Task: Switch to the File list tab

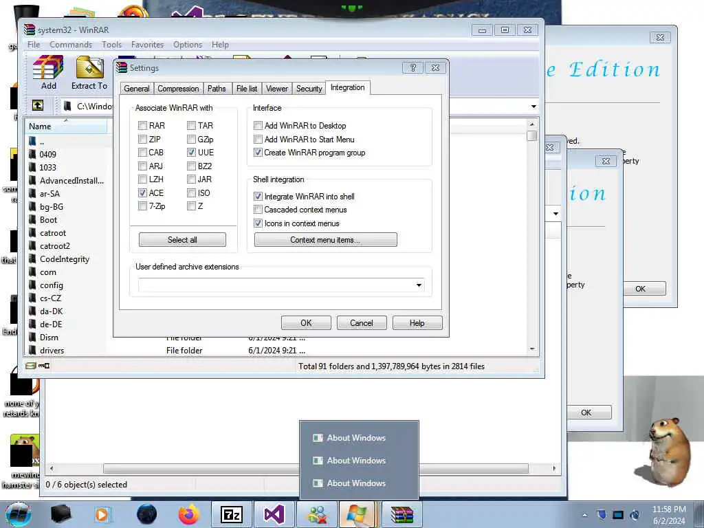Action: (247, 89)
